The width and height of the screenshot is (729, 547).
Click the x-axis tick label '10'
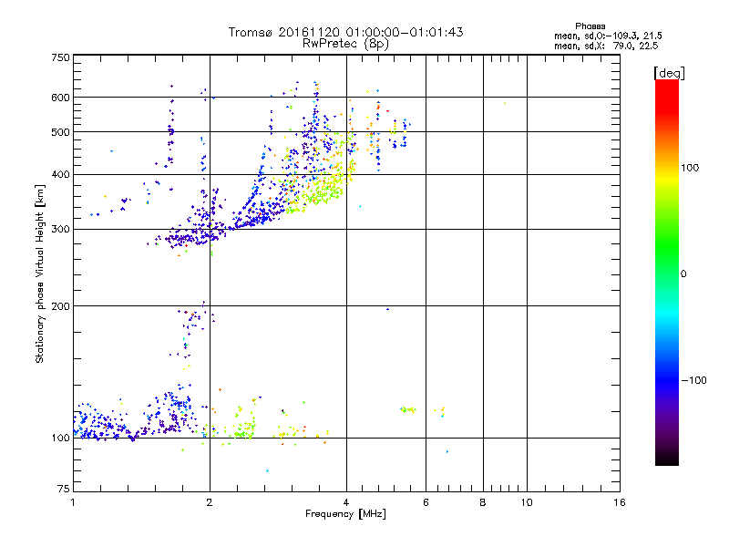click(527, 502)
